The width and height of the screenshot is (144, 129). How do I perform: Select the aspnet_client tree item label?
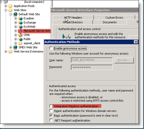point(32,43)
